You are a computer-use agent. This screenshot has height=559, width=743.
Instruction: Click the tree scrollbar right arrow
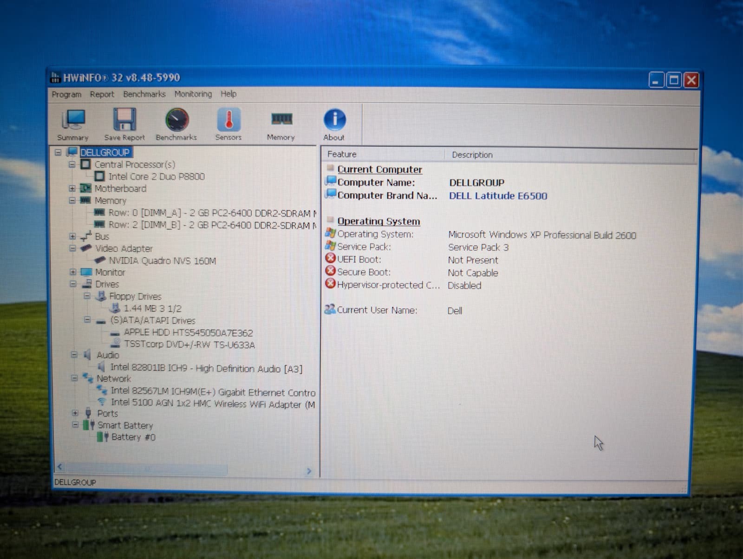pyautogui.click(x=309, y=471)
